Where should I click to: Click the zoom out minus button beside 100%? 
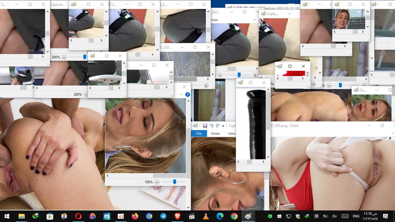157,182
